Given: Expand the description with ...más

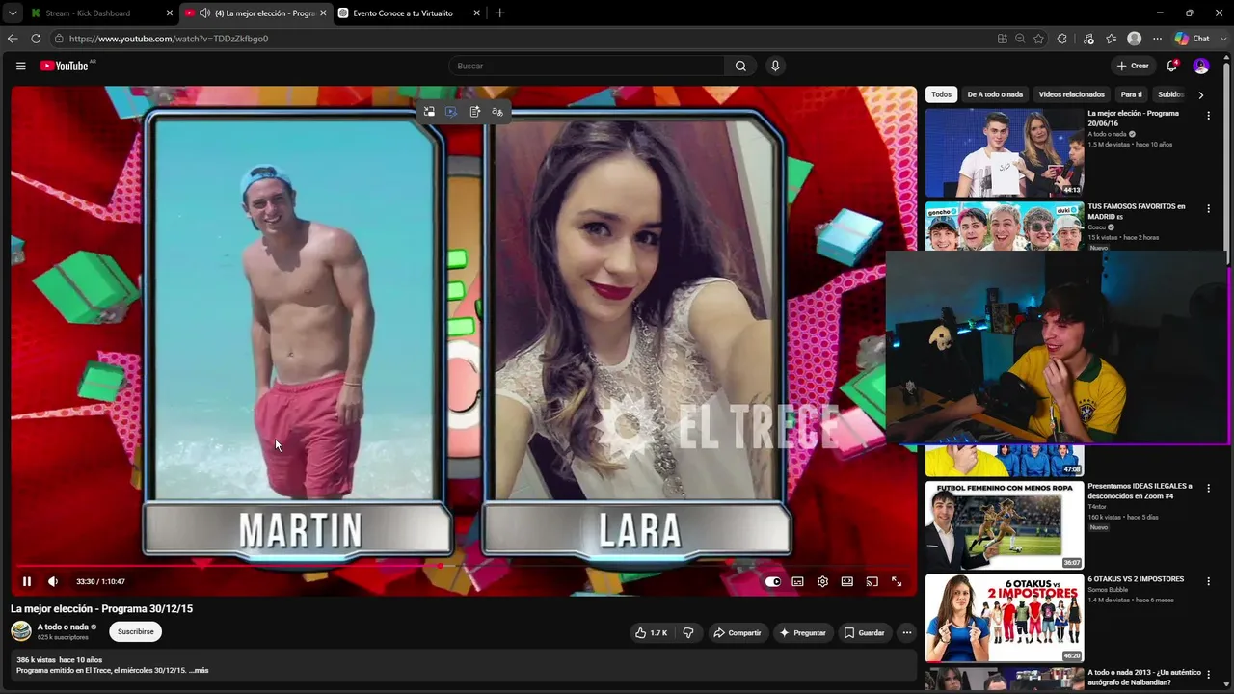Looking at the screenshot, I should (199, 670).
